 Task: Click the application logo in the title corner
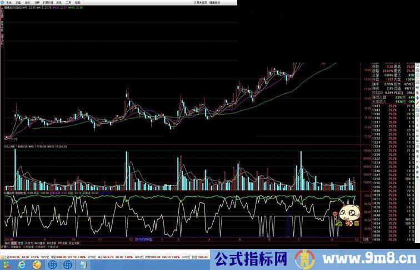(2, 2)
